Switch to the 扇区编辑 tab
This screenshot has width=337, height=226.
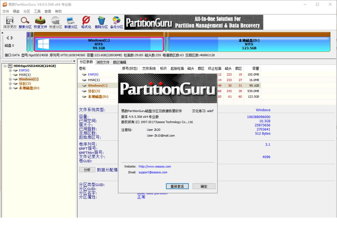[x=120, y=62]
